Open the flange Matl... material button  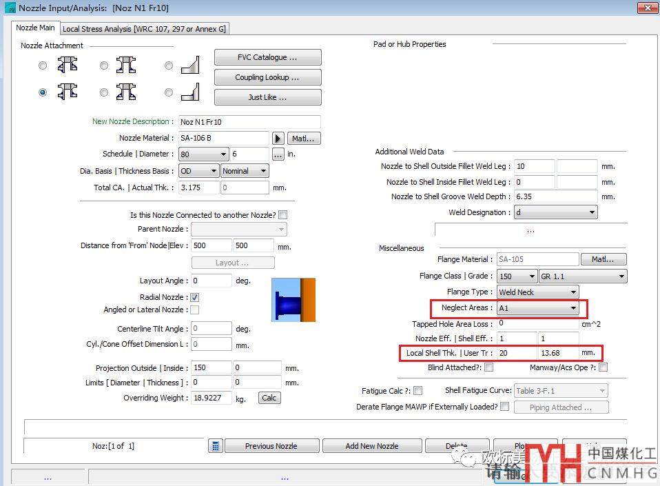[604, 259]
